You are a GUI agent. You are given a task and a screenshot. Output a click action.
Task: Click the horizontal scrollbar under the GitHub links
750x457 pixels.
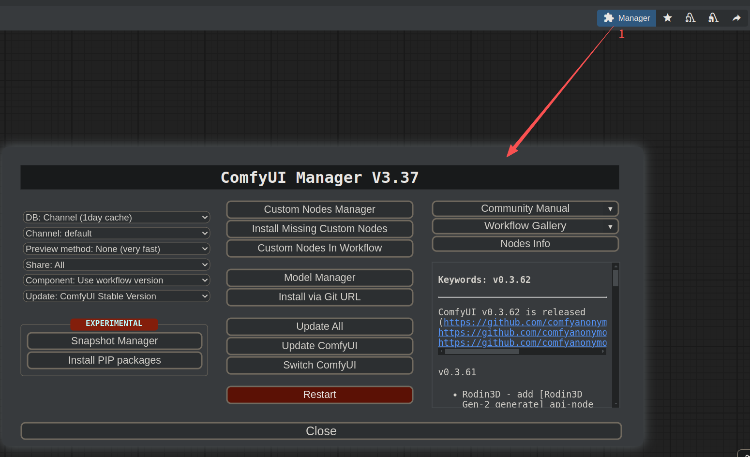(x=482, y=352)
